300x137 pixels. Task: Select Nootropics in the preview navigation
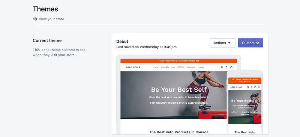click(x=191, y=67)
